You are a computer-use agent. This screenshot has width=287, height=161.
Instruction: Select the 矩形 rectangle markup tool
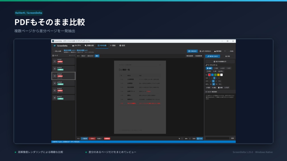coord(216,68)
